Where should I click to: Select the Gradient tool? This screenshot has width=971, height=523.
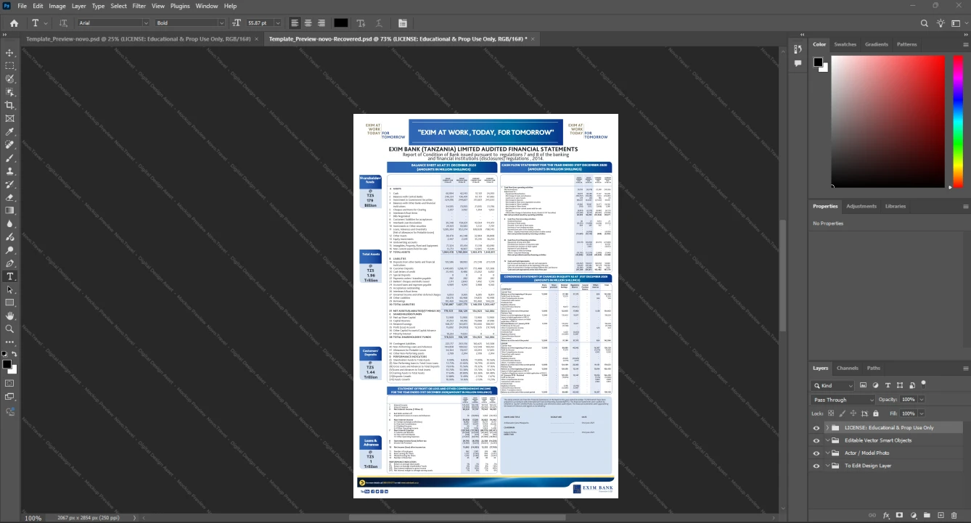pyautogui.click(x=10, y=210)
